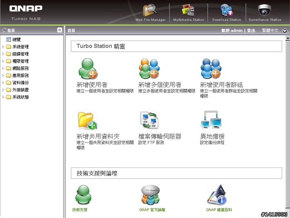Select 外接裝置 in the sidebar
Image resolution: width=290 pixels, height=218 pixels.
coord(20,90)
